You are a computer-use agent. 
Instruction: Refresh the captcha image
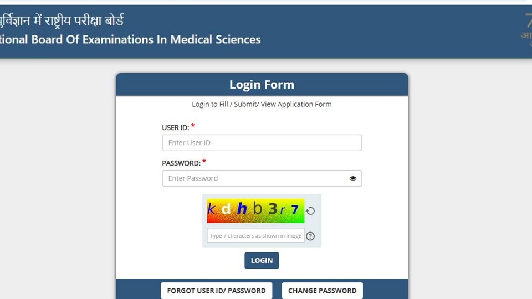(x=310, y=211)
